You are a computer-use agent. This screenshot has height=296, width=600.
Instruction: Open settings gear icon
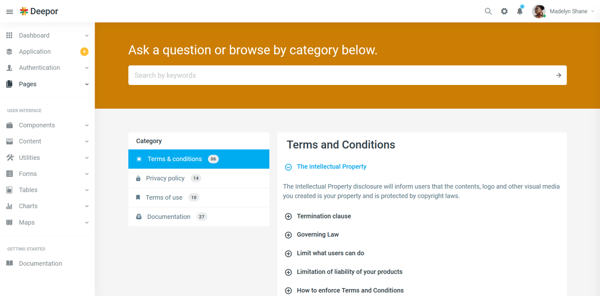505,11
